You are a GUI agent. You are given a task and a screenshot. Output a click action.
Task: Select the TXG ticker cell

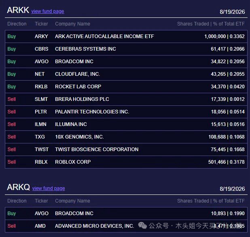40,137
